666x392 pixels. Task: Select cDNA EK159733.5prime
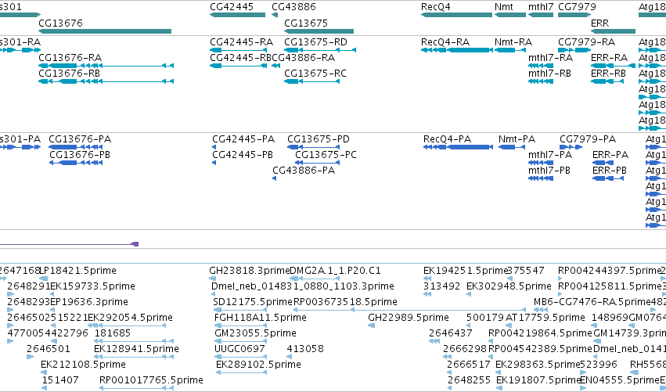[92, 286]
